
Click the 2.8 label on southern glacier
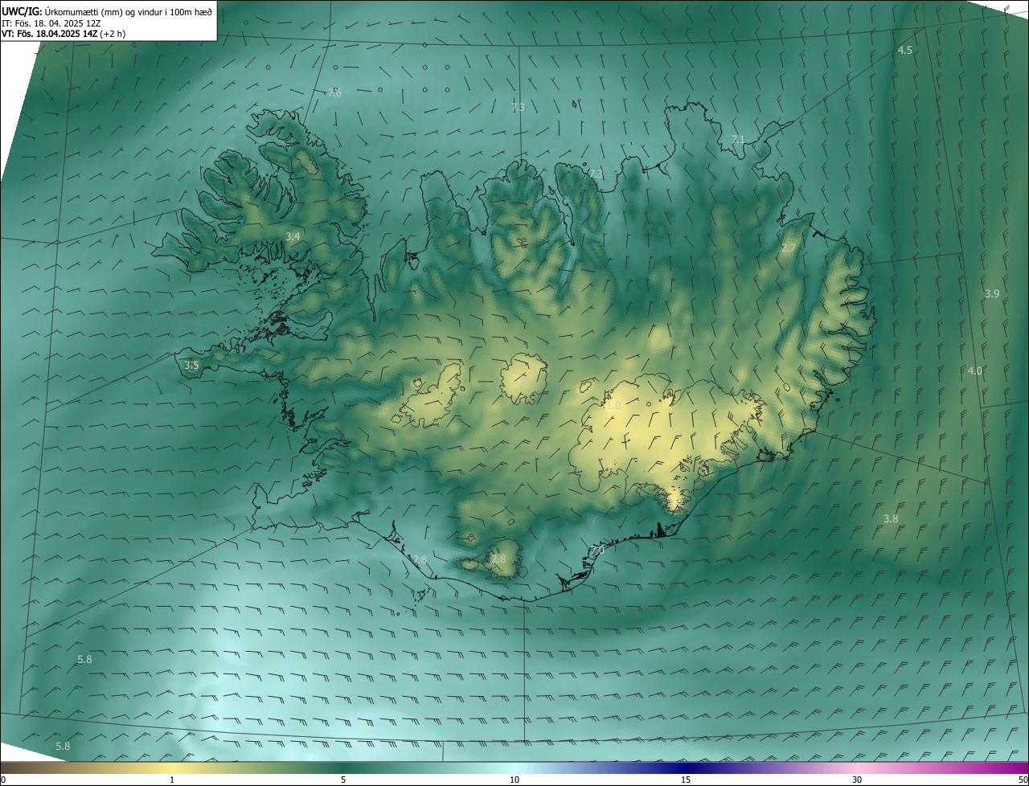pos(498,559)
